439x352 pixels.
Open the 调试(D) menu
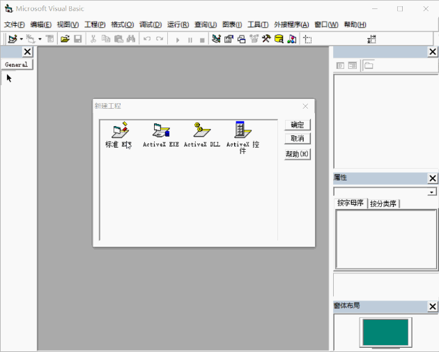(151, 24)
